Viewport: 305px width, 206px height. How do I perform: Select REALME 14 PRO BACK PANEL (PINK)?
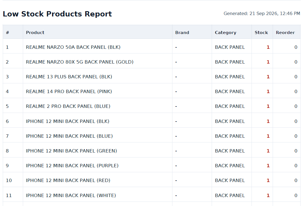pyautogui.click(x=69, y=91)
